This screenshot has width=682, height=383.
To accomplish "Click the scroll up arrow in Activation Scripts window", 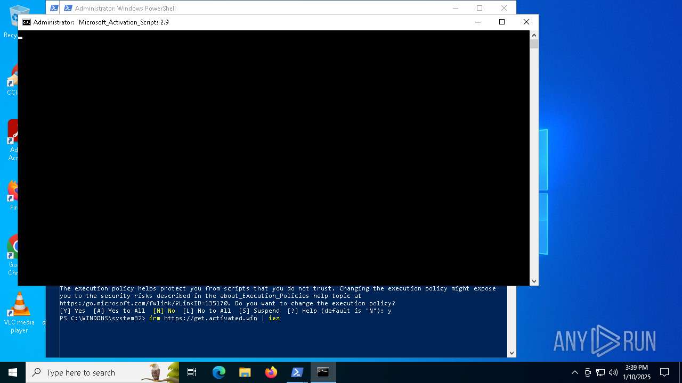I will (x=534, y=35).
